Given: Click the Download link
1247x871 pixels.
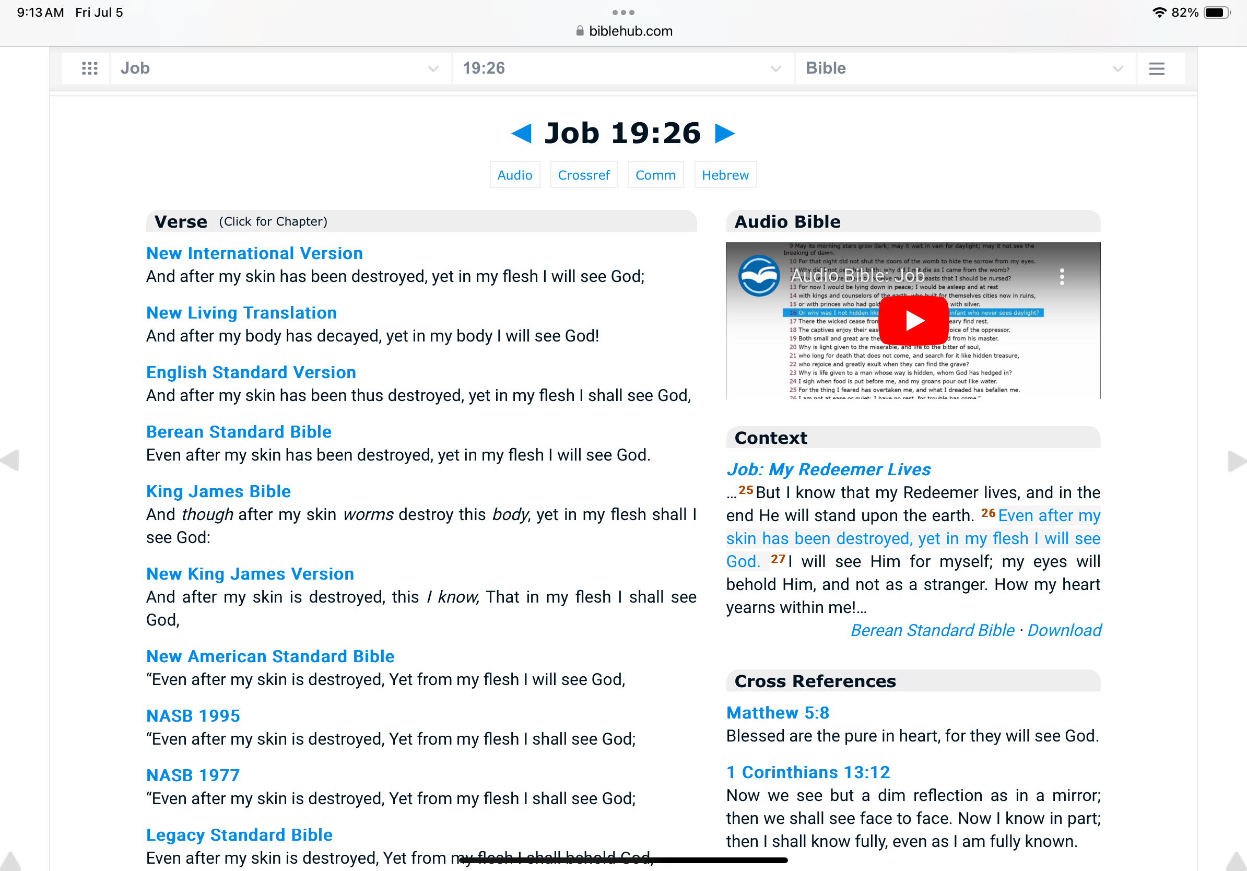Looking at the screenshot, I should 1064,630.
